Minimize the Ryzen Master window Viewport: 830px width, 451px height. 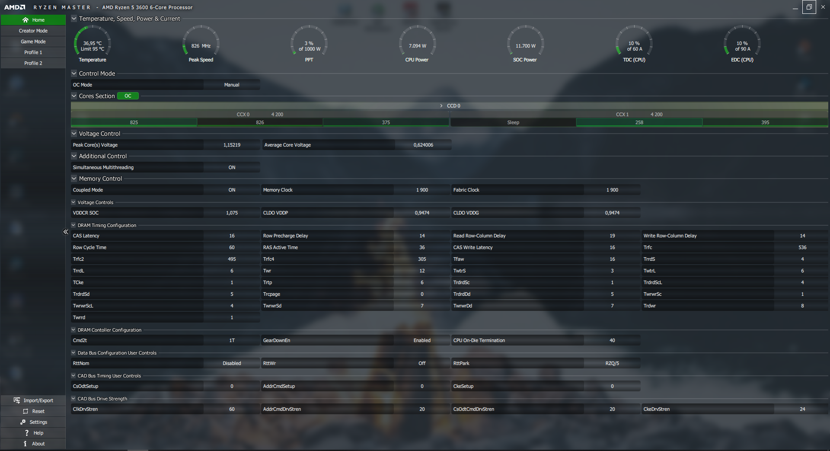[x=795, y=7]
